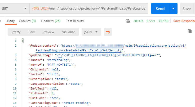Switch to Preview view mode
The width and height of the screenshot is (195, 107).
pos(48,32)
